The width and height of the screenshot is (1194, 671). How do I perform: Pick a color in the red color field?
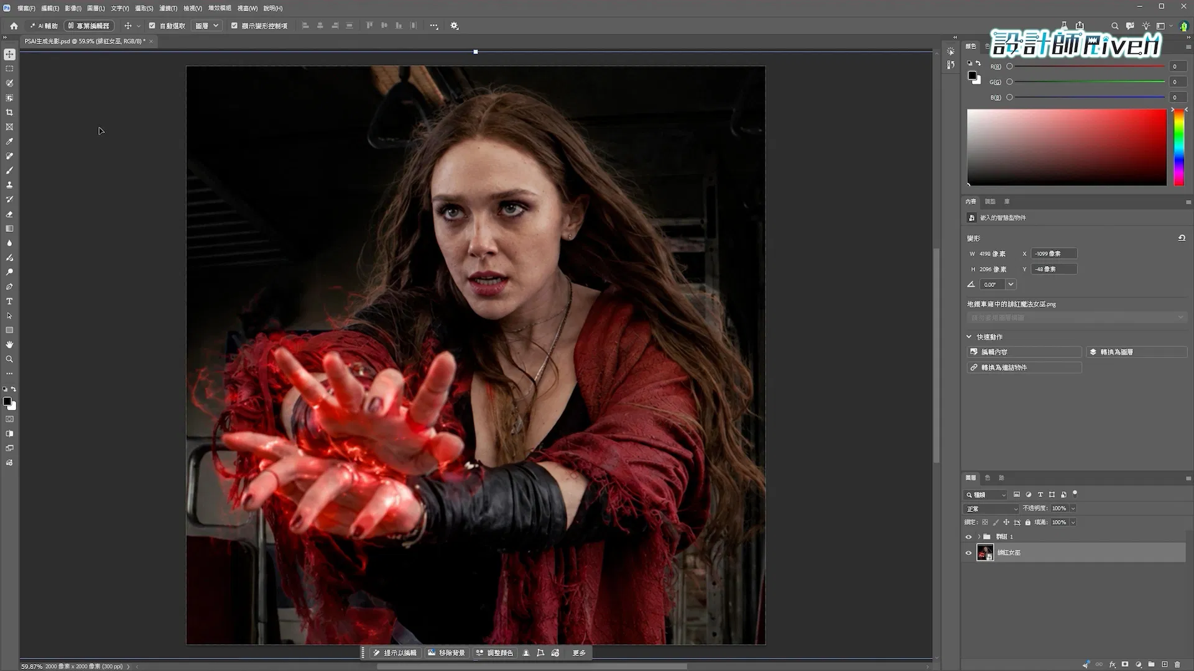tap(1067, 147)
